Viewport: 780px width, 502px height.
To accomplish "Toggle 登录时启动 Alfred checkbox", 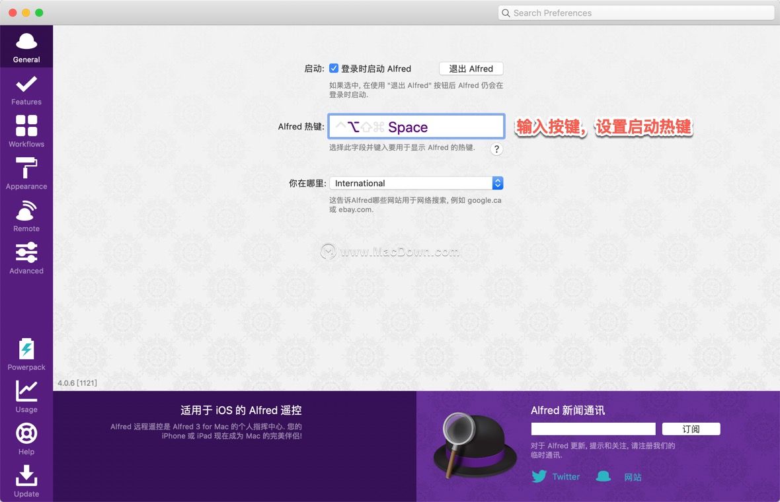I will pyautogui.click(x=334, y=68).
